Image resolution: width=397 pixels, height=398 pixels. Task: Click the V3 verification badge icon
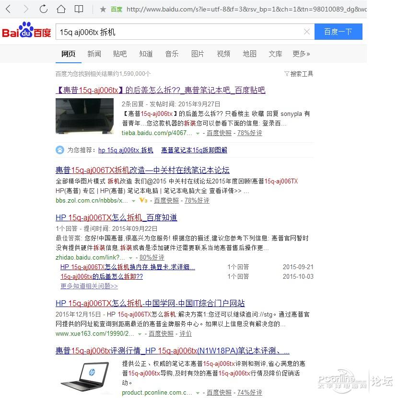pos(143,200)
